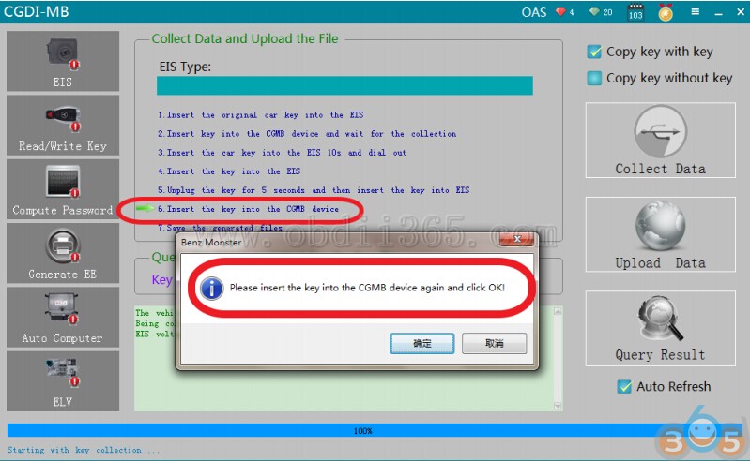Open the hamburger menu in title bar
The width and height of the screenshot is (750, 461).
click(695, 12)
